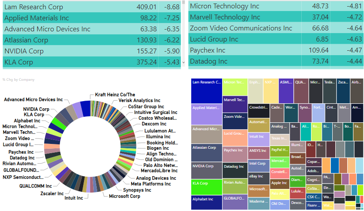Click the Meta Platforms Inc donut label

point(151,184)
